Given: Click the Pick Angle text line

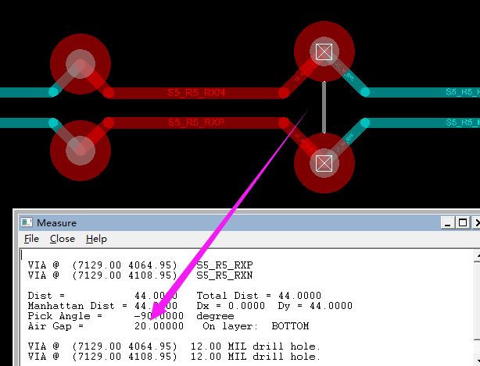Looking at the screenshot, I should click(x=131, y=316).
